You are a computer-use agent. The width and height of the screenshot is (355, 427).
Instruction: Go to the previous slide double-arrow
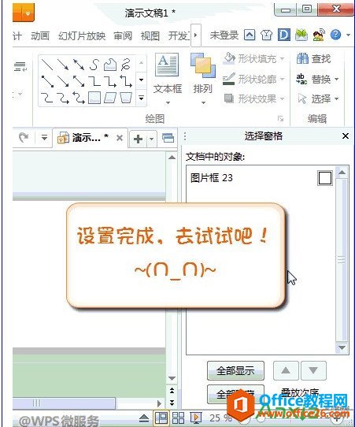click(x=172, y=391)
